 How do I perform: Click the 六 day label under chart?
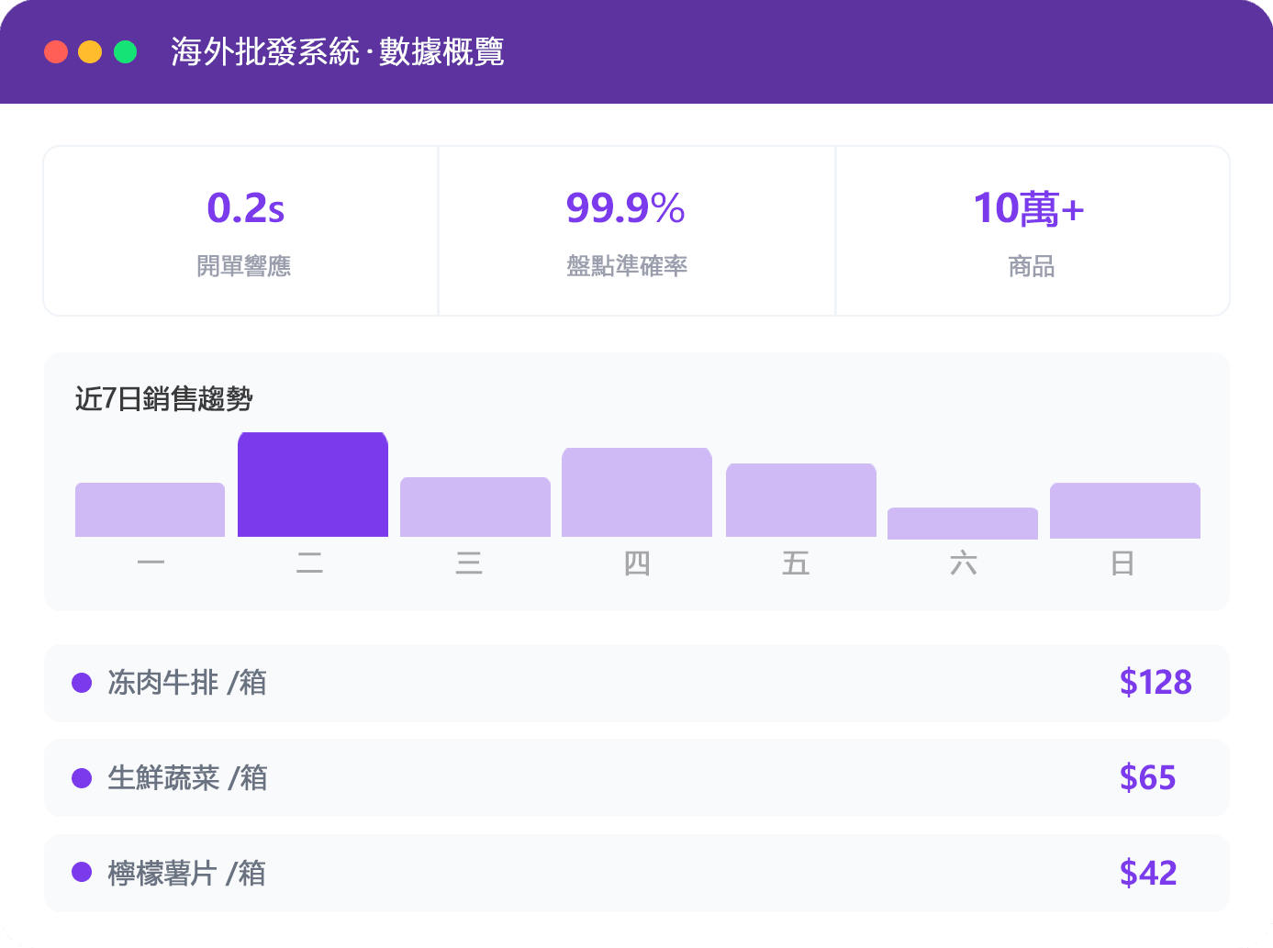pos(963,563)
